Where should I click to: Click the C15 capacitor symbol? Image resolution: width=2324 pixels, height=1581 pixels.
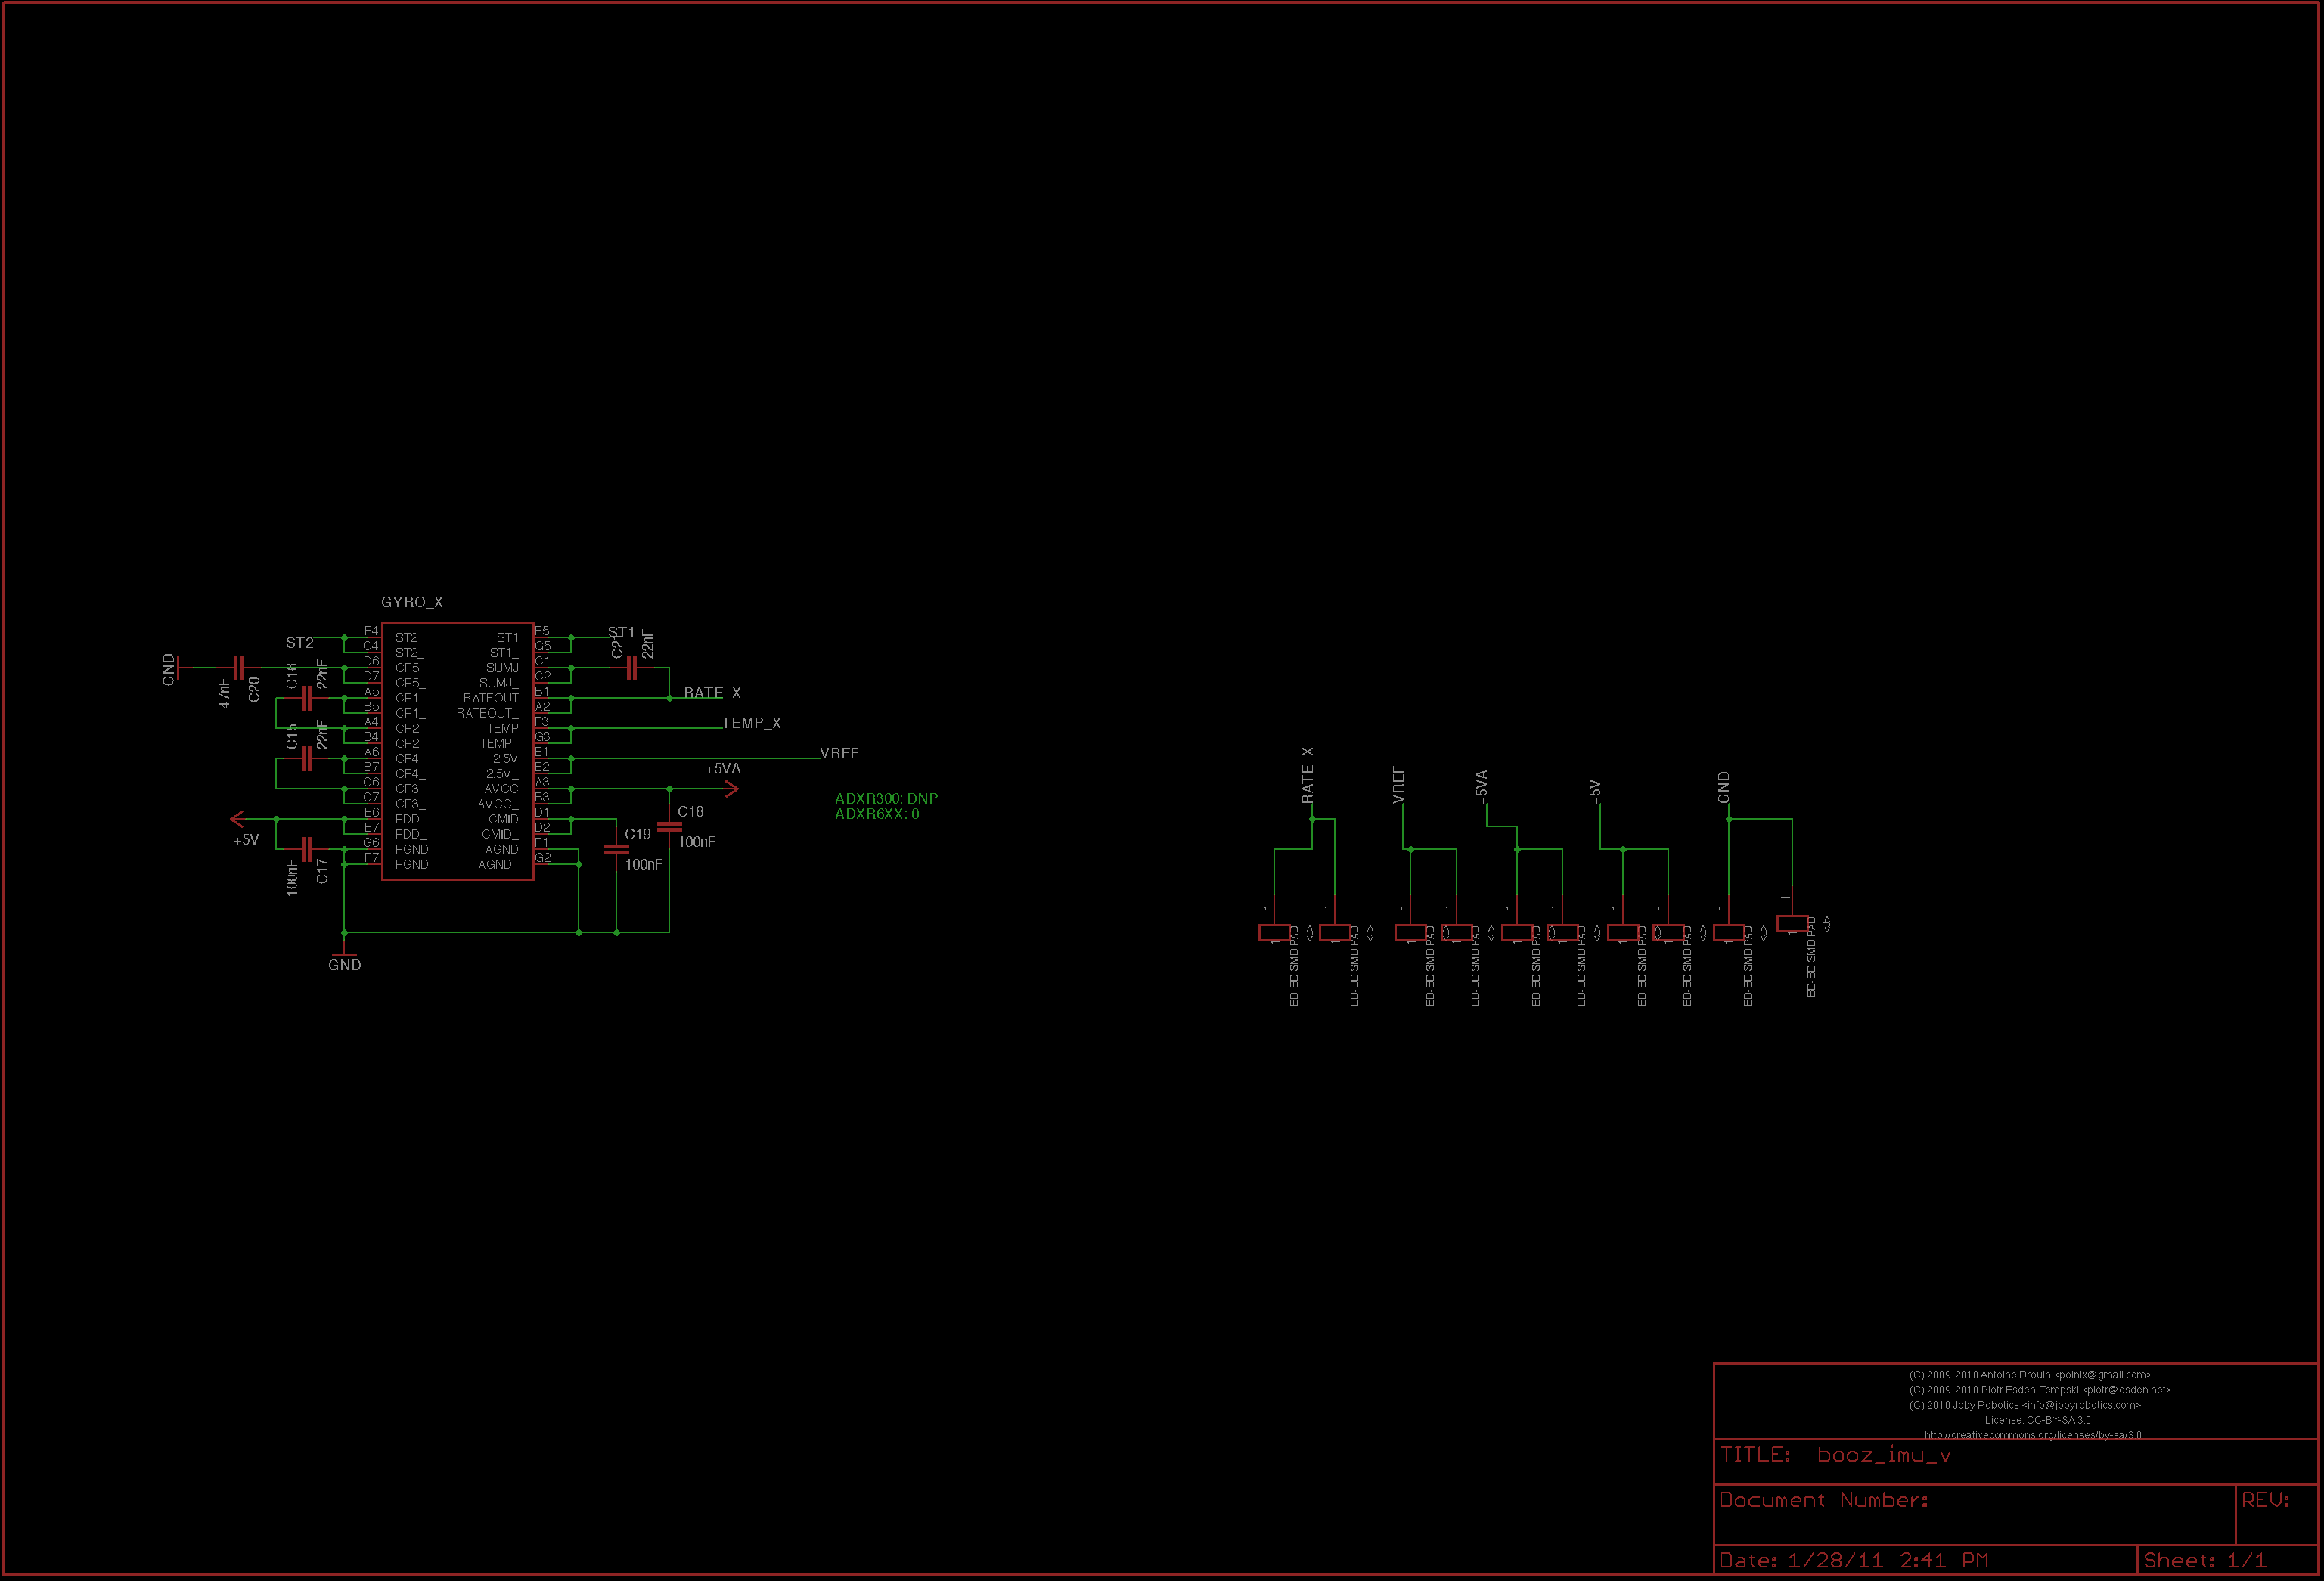tap(307, 759)
